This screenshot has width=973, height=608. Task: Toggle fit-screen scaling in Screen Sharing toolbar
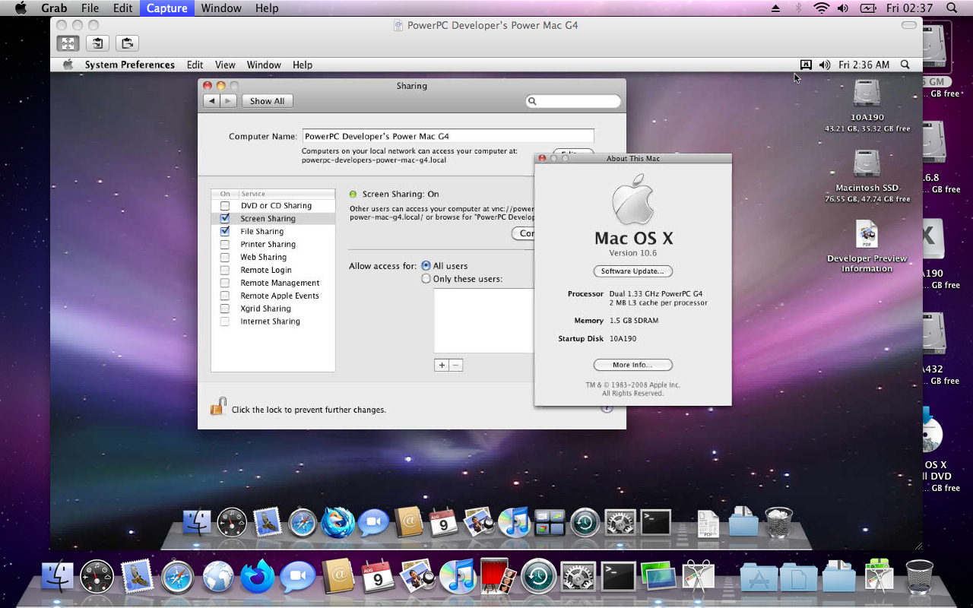pyautogui.click(x=68, y=43)
